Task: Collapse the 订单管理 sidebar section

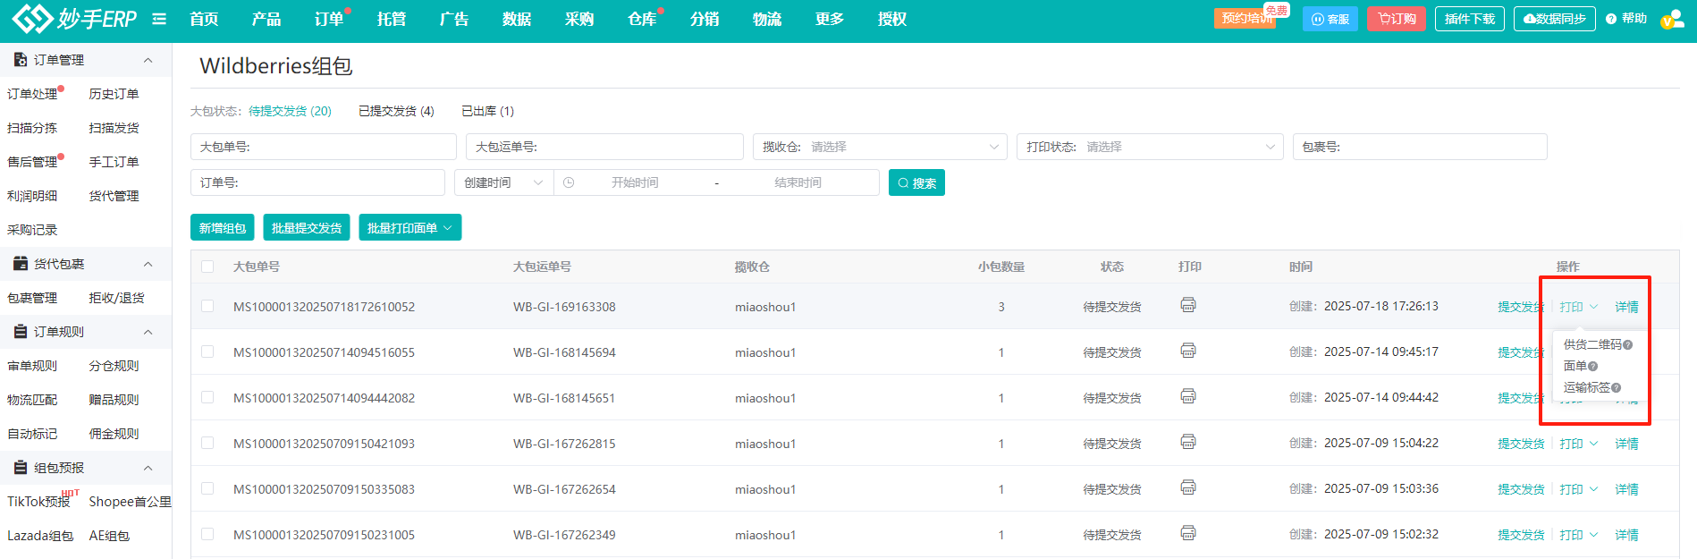Action: 148,60
